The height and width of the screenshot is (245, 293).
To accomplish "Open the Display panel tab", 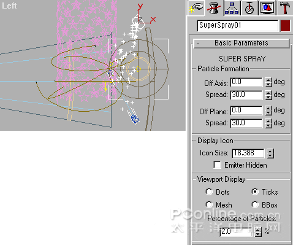I will (x=267, y=8).
